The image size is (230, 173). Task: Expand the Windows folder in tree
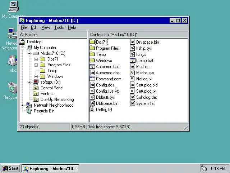pos(36,76)
